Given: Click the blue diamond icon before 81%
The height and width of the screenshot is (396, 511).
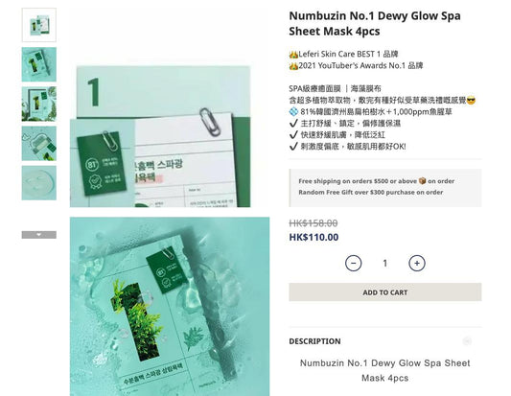Looking at the screenshot, I should pos(293,111).
